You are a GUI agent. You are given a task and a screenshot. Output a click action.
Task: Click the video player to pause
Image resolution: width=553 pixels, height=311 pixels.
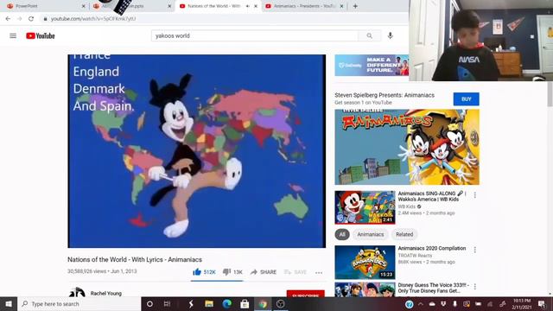click(x=196, y=151)
